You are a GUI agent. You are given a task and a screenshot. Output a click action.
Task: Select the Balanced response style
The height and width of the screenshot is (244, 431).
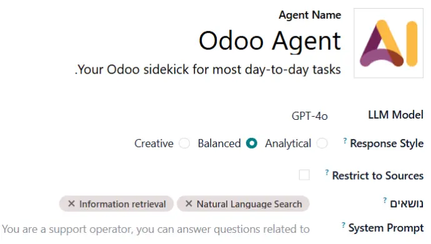(252, 144)
